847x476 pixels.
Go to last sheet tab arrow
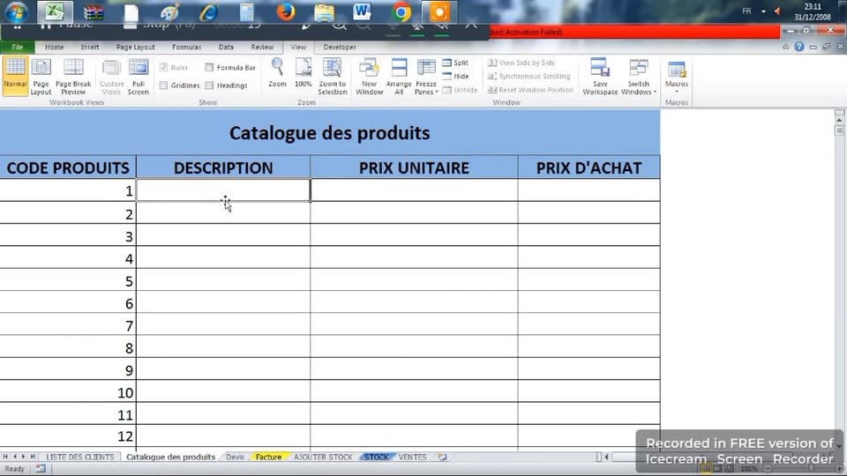[x=33, y=457]
